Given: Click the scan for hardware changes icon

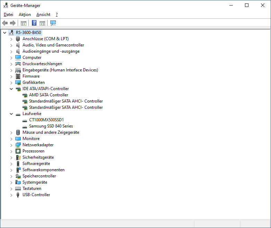Looking at the screenshot, I should 53,23.
